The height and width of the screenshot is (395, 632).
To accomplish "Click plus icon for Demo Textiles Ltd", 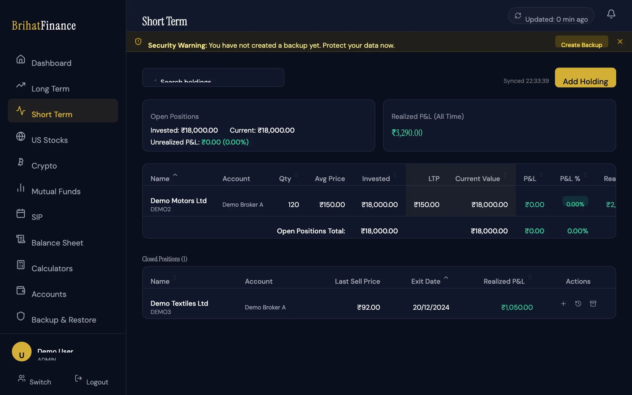I will [564, 303].
